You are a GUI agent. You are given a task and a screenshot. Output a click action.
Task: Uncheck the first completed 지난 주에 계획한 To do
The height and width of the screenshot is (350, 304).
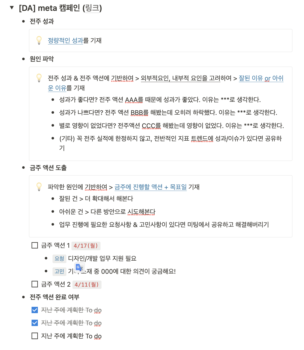35,310
